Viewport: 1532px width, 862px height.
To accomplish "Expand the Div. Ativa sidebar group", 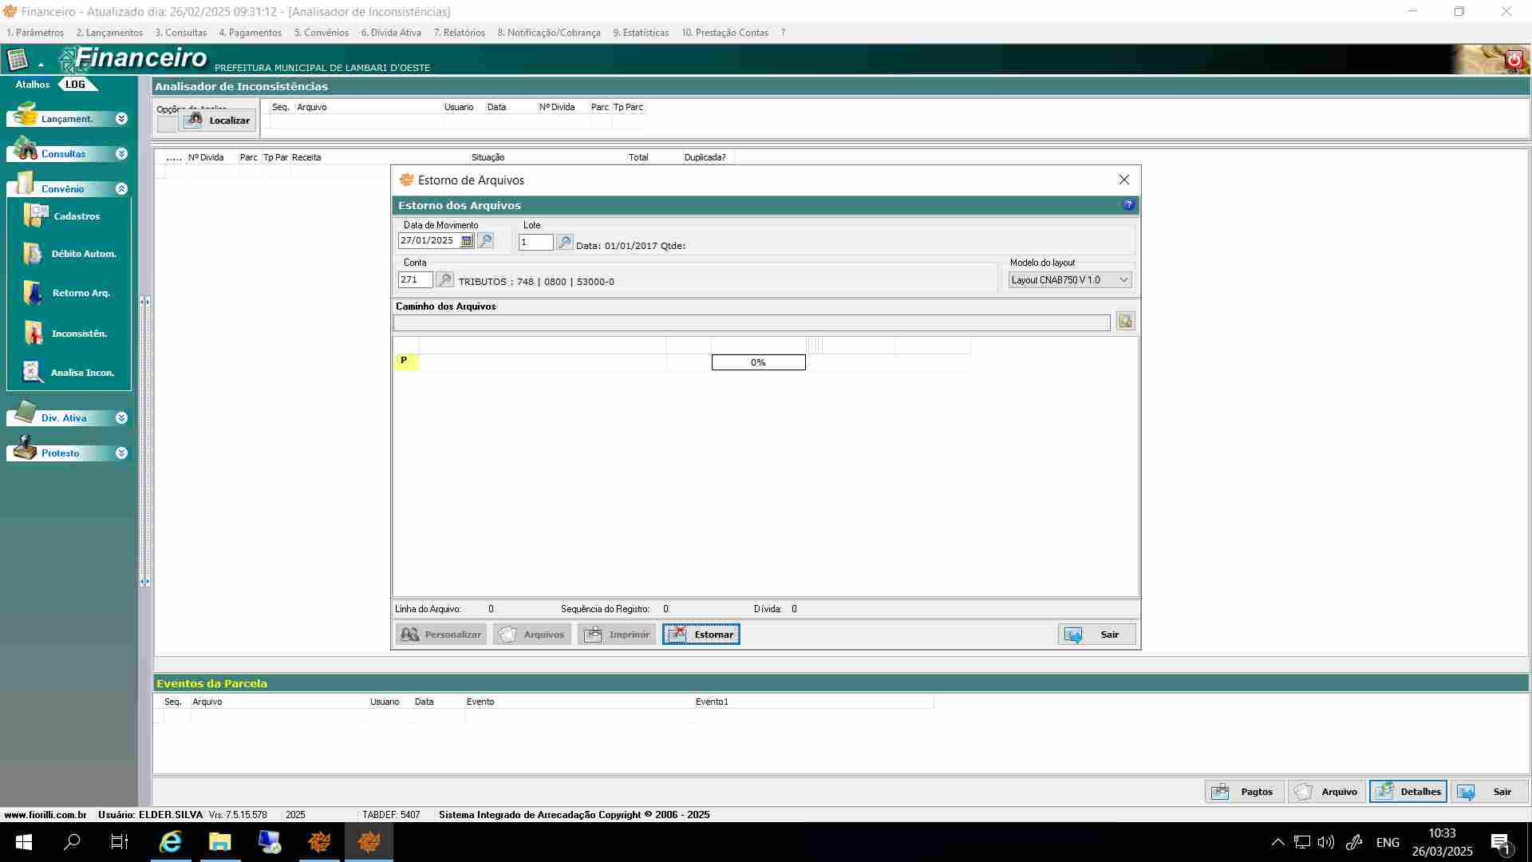I will click(x=121, y=417).
